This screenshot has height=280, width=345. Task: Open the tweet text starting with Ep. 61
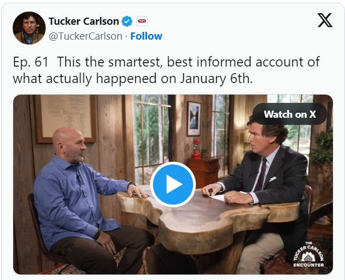166,70
